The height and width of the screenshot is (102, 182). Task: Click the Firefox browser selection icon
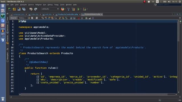point(63,9)
